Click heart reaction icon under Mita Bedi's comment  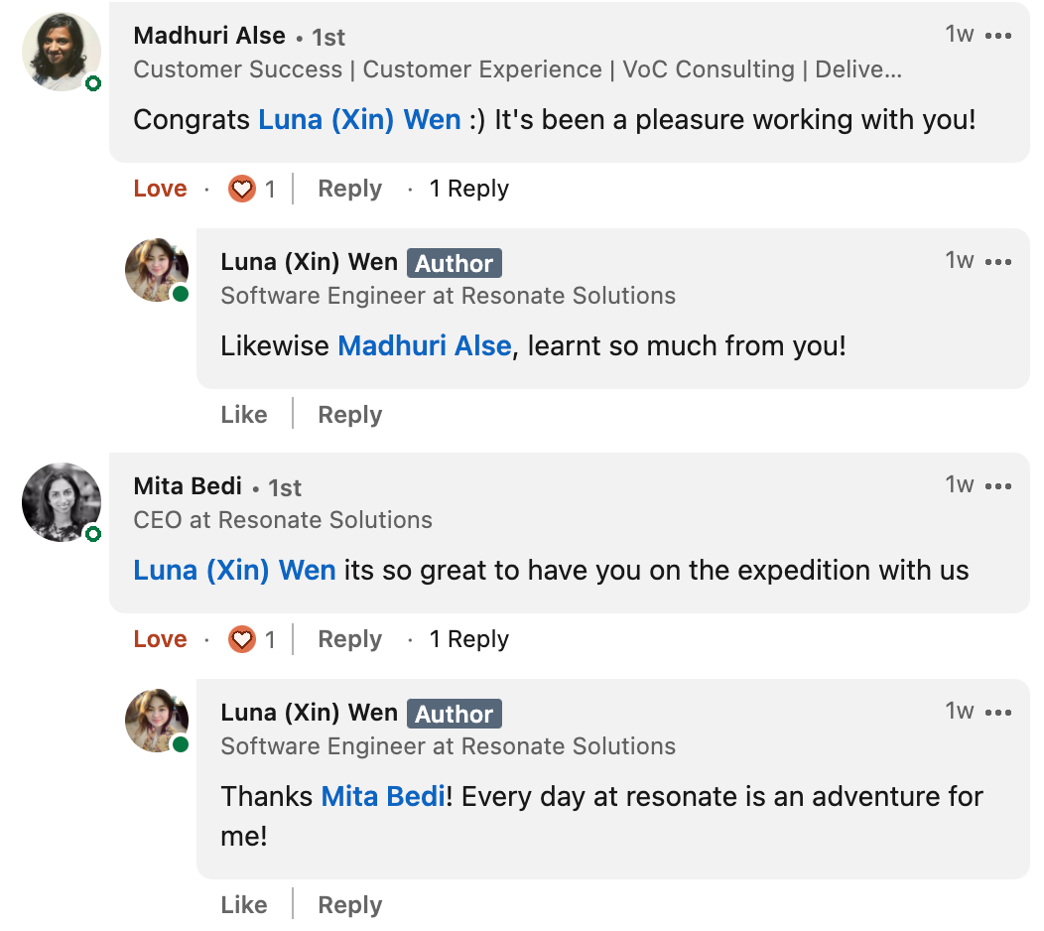[242, 639]
